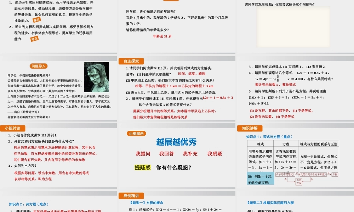Click the red text 我回答

167,154
